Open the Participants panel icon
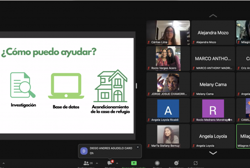Viewport: 250px width, 168px height. coord(86,163)
